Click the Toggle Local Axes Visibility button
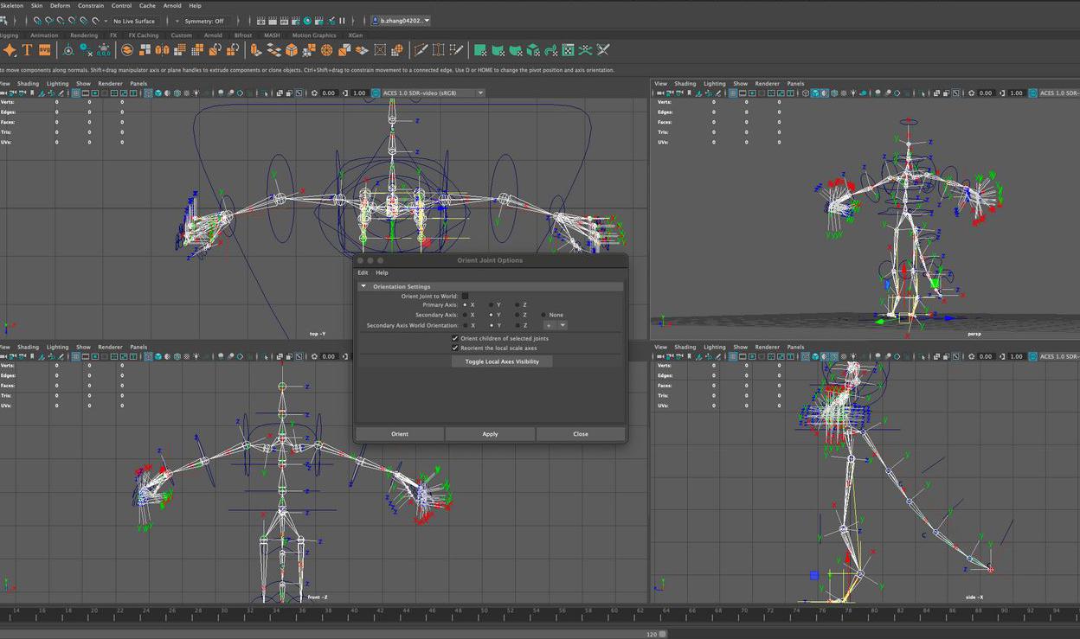The image size is (1080, 639). [502, 361]
